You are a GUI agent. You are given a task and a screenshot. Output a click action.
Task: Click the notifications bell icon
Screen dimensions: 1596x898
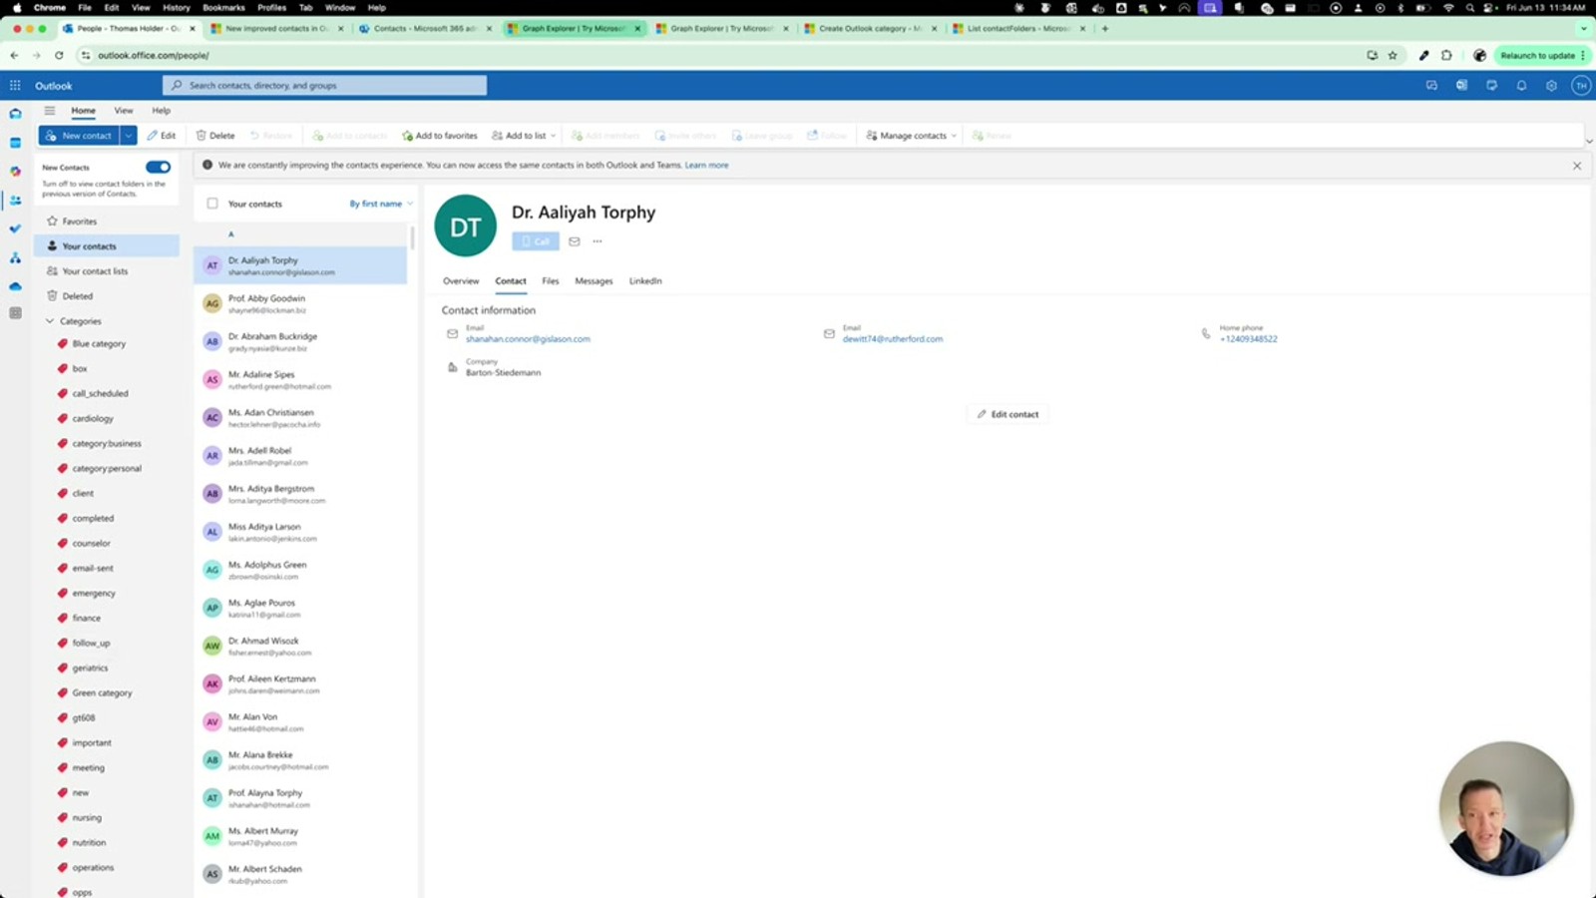(x=1521, y=86)
